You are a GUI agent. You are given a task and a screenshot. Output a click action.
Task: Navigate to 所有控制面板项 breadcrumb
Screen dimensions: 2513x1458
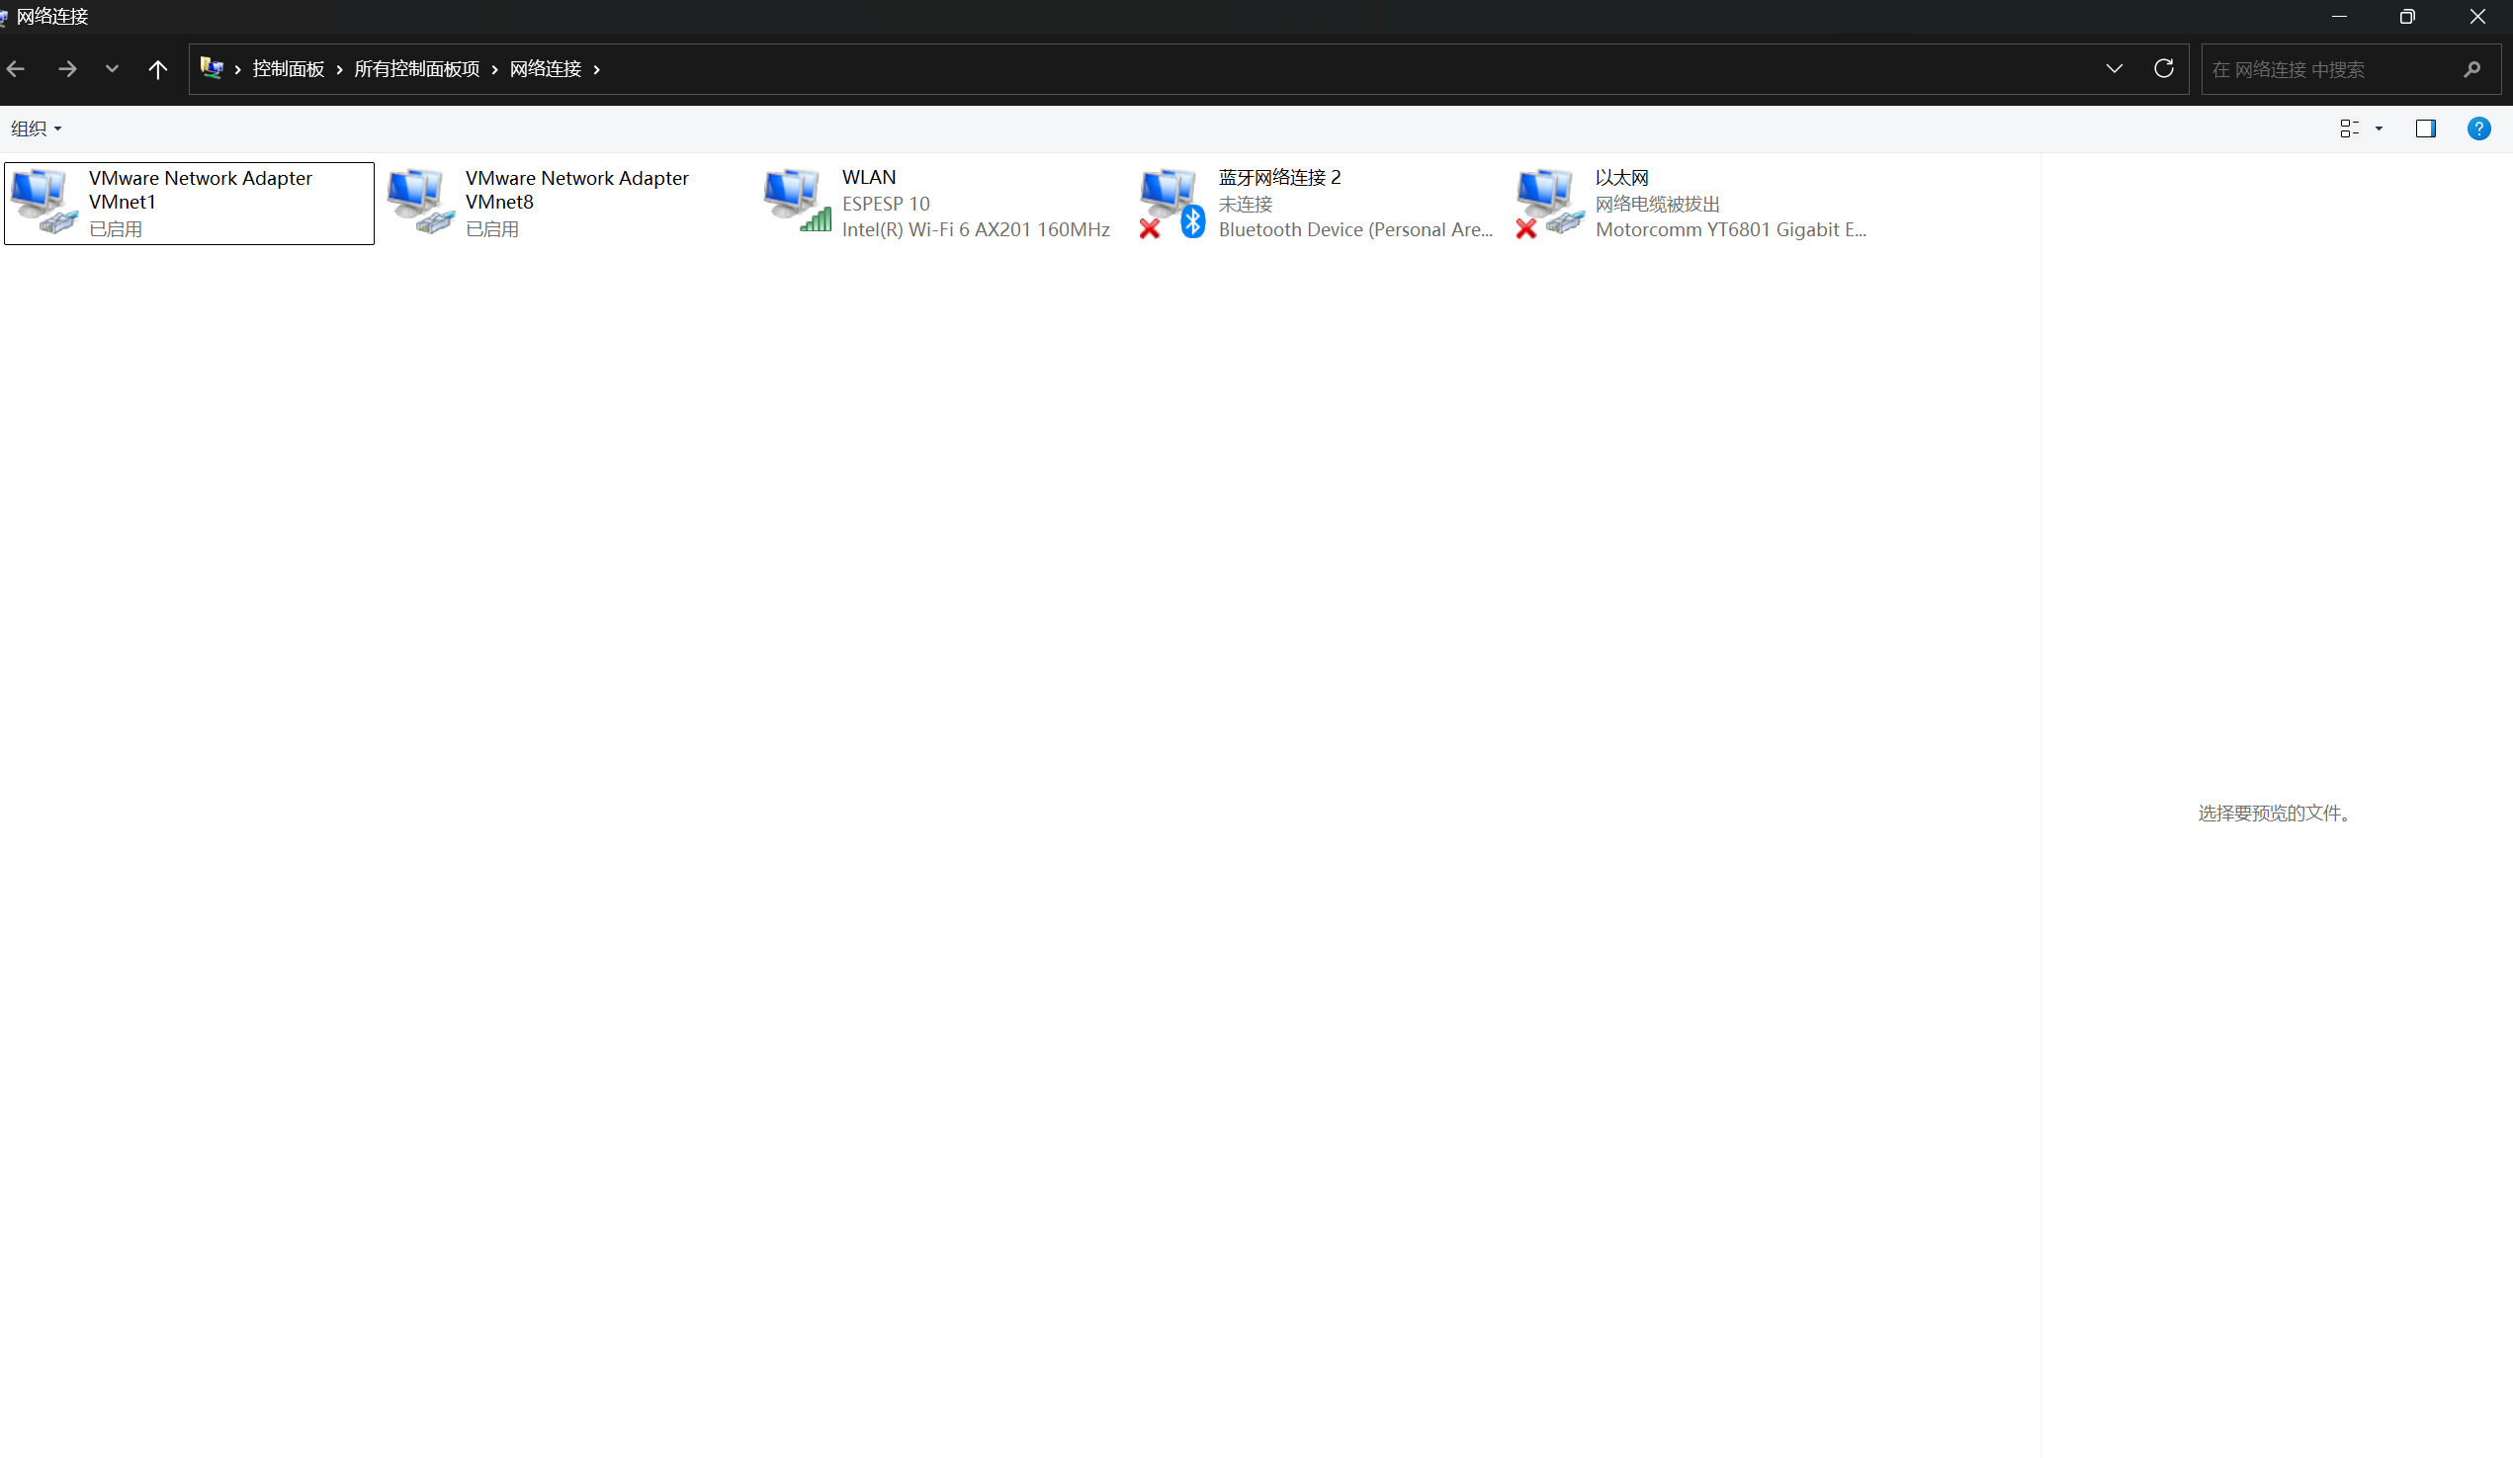417,69
